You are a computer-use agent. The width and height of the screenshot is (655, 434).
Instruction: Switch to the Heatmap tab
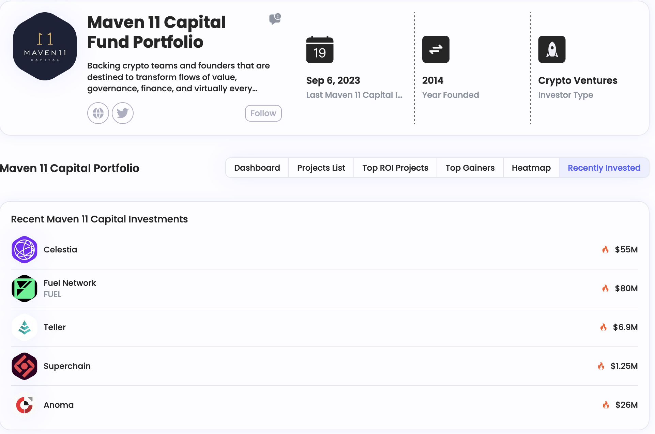point(531,168)
